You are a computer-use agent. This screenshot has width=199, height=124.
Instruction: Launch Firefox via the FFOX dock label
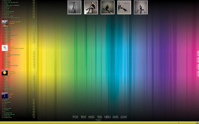pyautogui.click(x=75, y=117)
